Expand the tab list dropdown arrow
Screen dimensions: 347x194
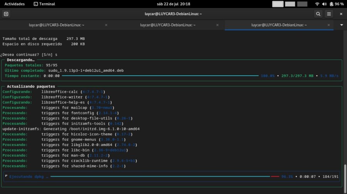click(x=341, y=25)
